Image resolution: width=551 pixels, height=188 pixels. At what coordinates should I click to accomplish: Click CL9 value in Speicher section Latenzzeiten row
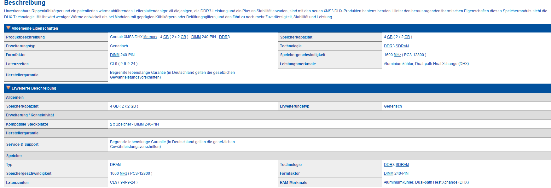point(124,182)
